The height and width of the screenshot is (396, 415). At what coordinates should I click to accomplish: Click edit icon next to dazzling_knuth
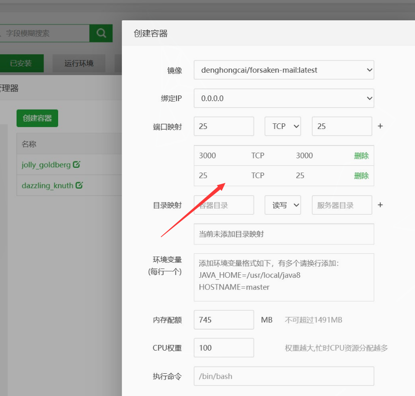tap(79, 185)
